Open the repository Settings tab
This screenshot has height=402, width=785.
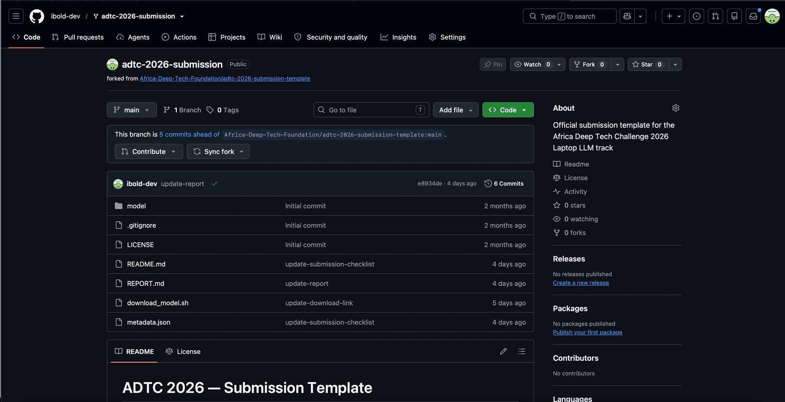(447, 37)
